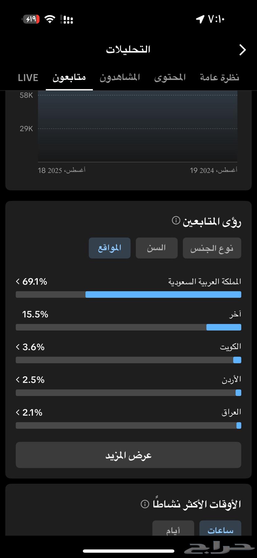The image size is (257, 558).
Task: Tap عرض المزيد to show more countries
Action: pyautogui.click(x=128, y=455)
